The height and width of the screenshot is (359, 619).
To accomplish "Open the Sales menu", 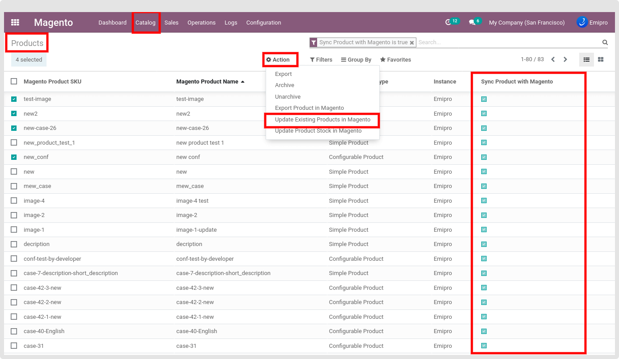I will (x=171, y=22).
